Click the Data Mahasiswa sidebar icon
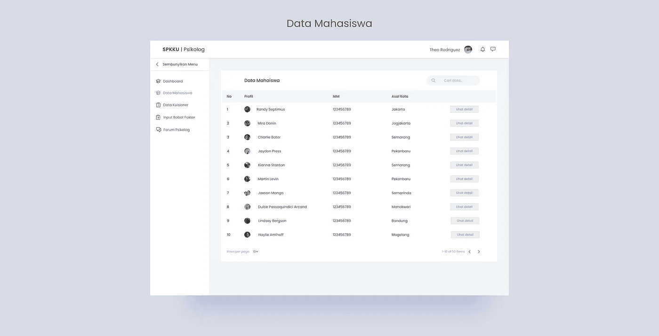Image resolution: width=659 pixels, height=336 pixels. 159,93
